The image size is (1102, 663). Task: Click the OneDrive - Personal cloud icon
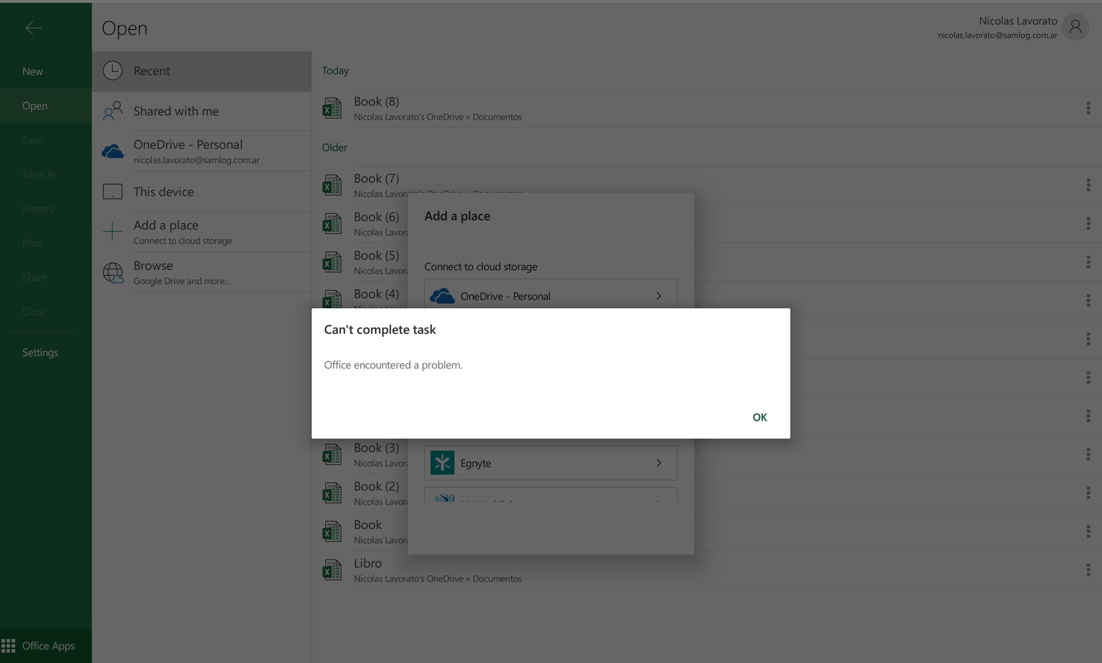443,296
